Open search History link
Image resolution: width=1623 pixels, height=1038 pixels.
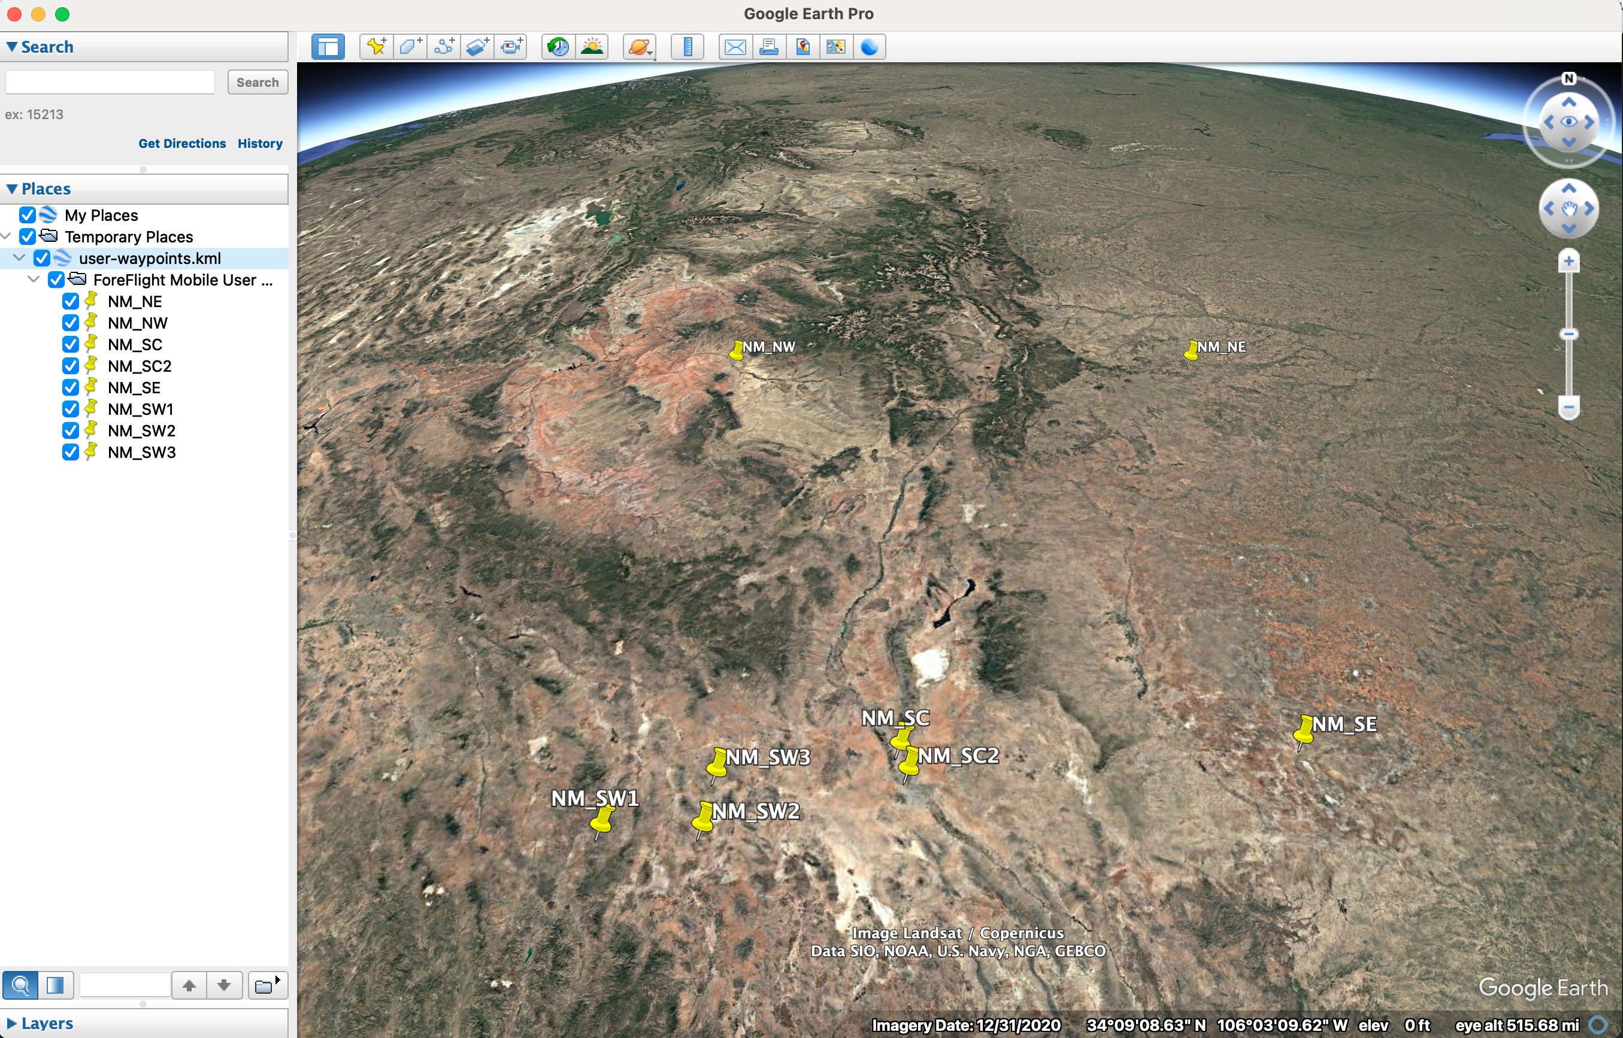click(x=261, y=144)
